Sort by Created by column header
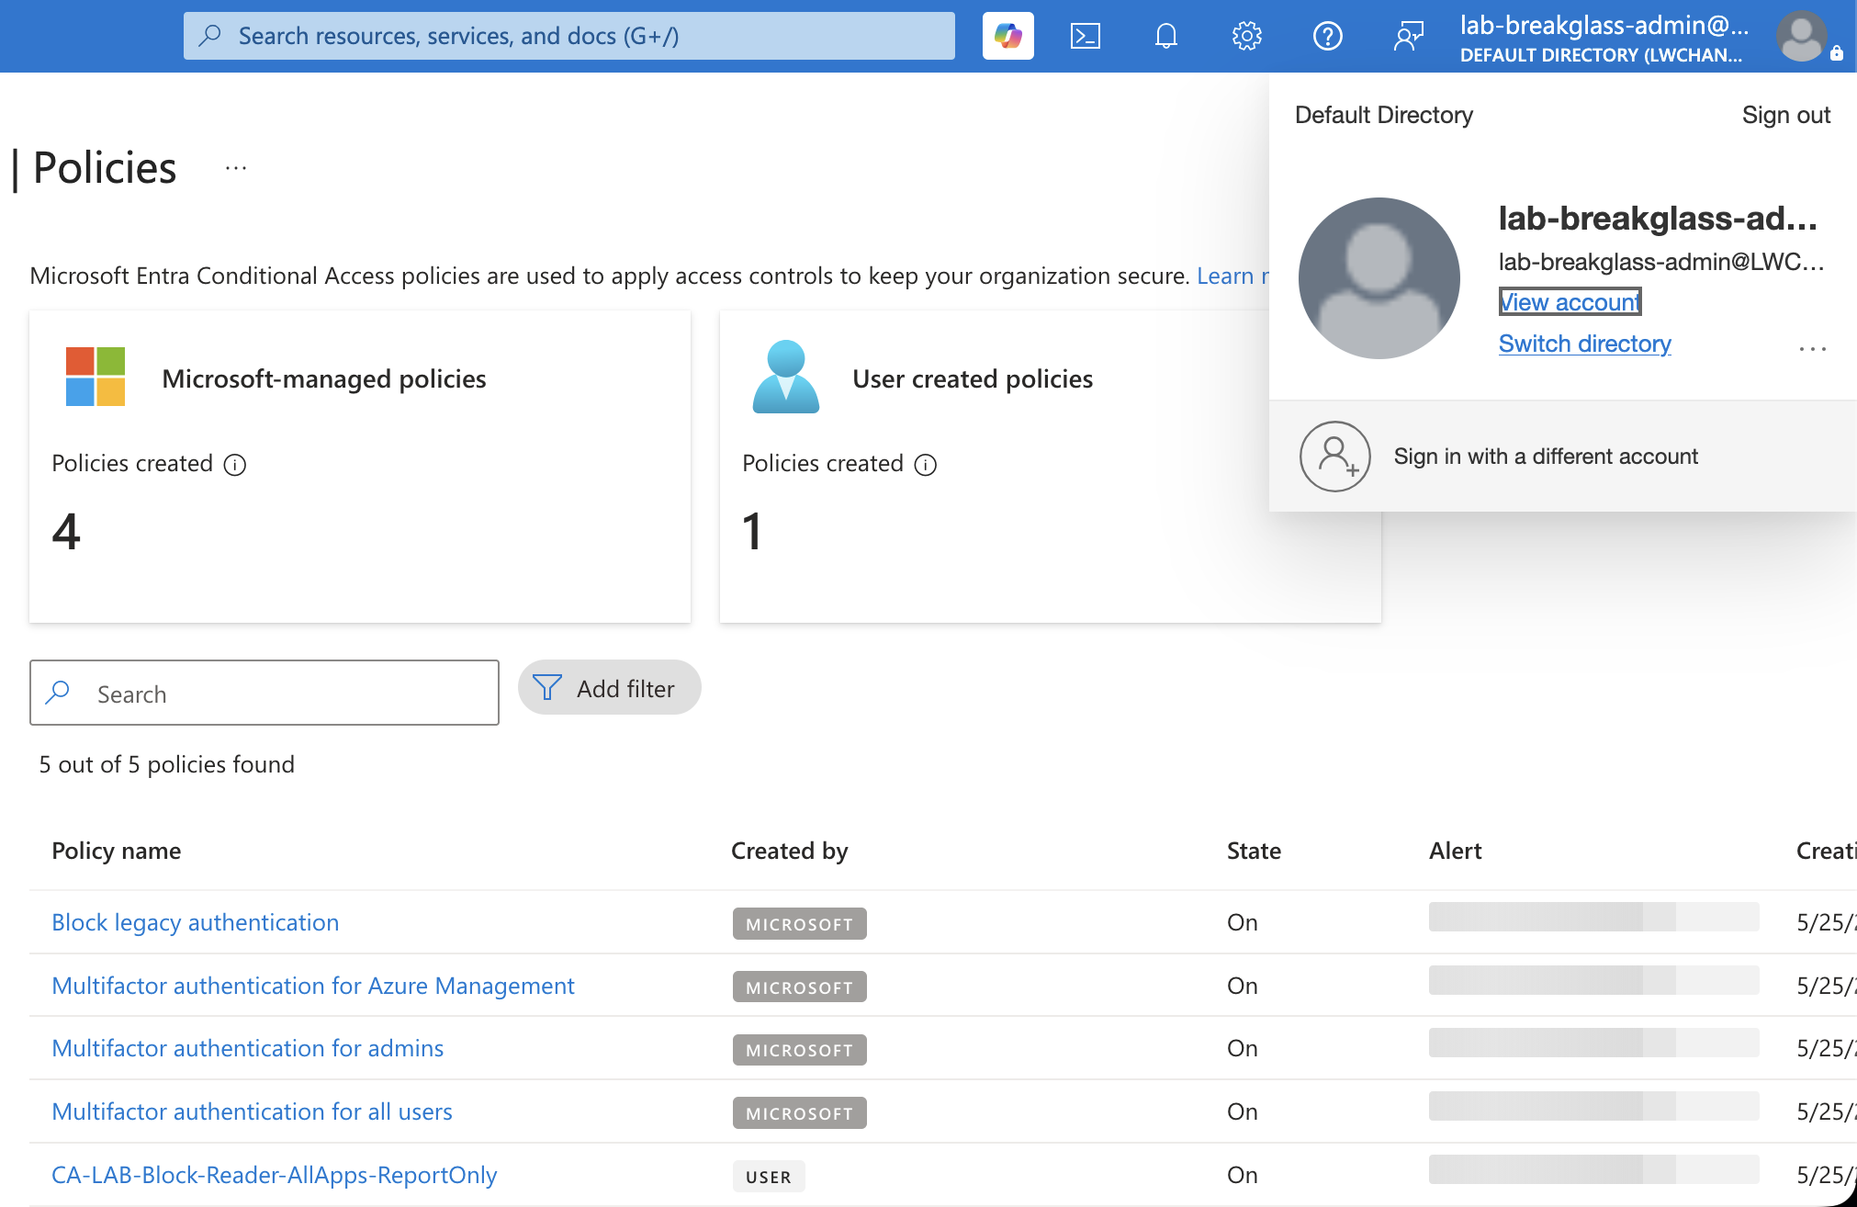 pos(789,851)
